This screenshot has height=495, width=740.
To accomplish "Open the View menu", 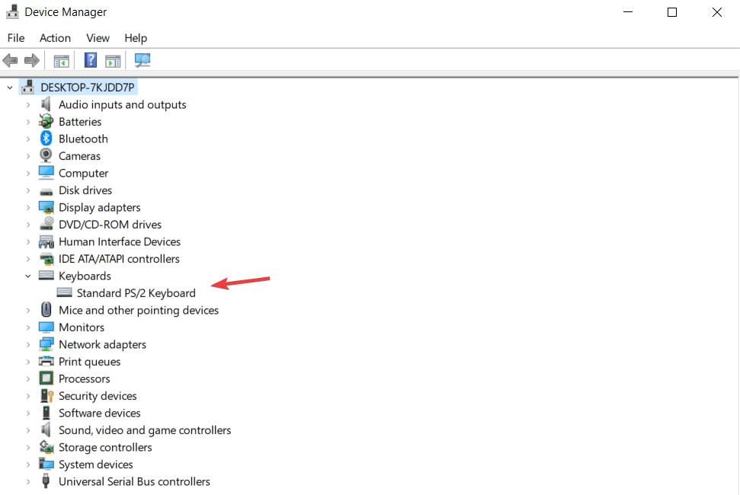I will point(98,37).
